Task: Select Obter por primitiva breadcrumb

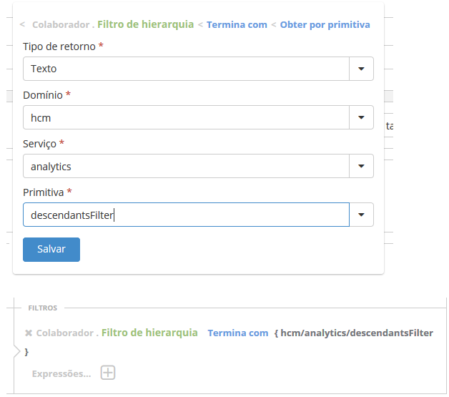Action: [325, 24]
